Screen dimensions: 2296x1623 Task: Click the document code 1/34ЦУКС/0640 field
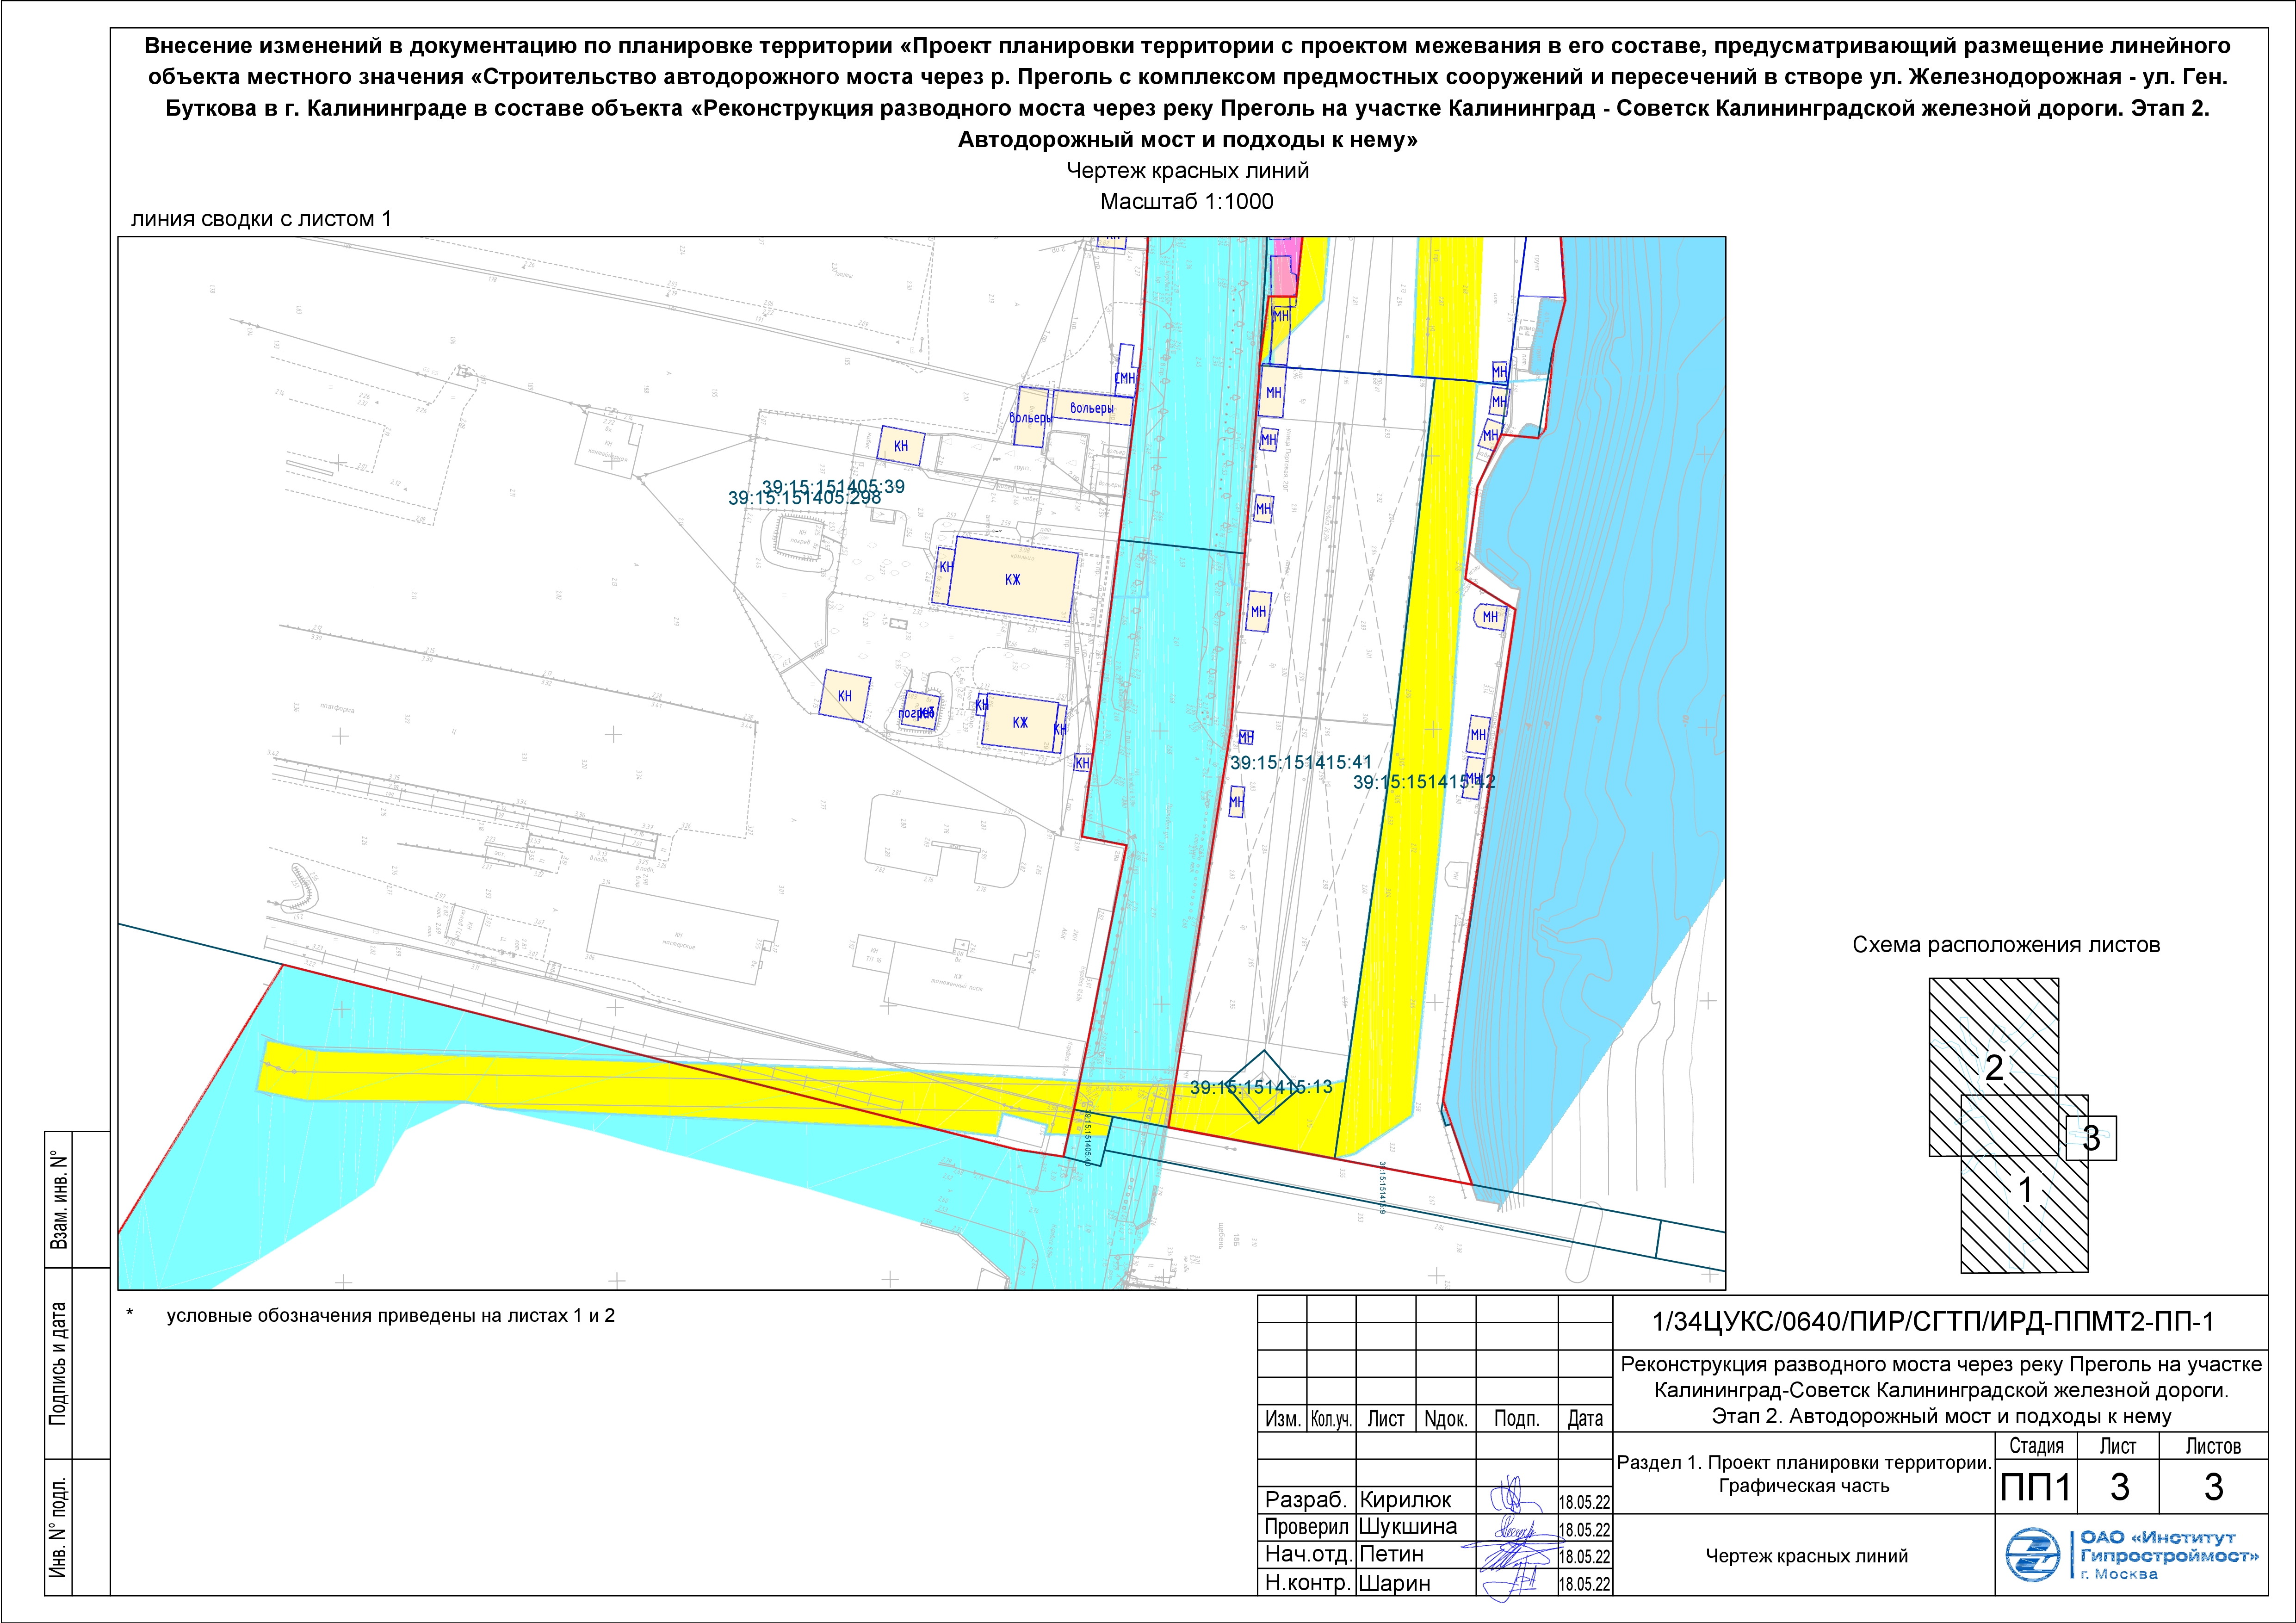(1933, 1321)
